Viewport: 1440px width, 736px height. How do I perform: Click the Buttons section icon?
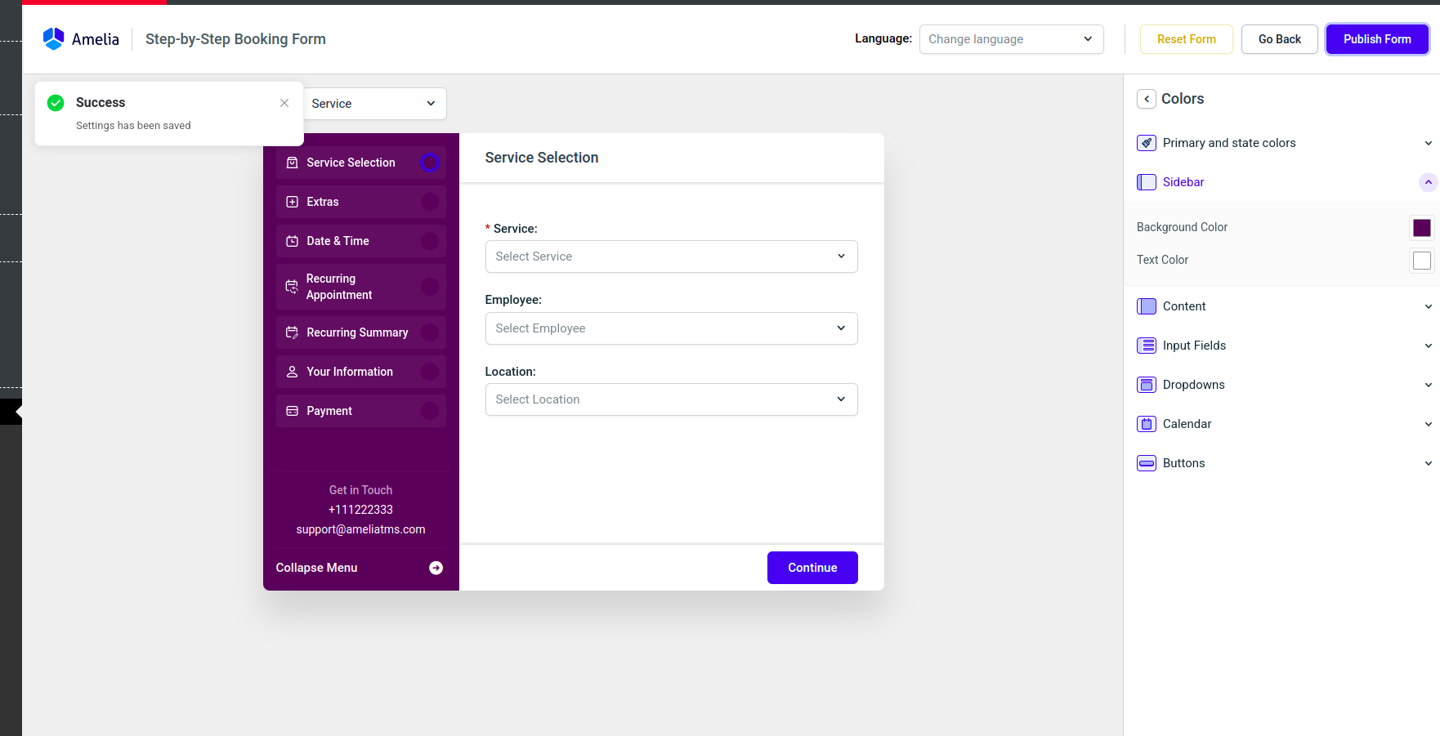pos(1147,463)
